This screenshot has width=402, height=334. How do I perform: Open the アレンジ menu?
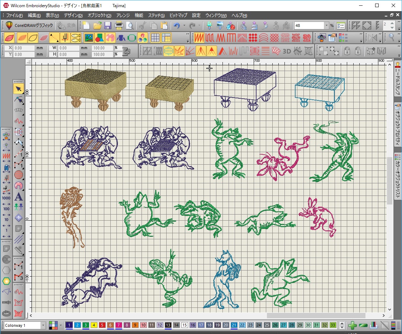[x=123, y=15]
